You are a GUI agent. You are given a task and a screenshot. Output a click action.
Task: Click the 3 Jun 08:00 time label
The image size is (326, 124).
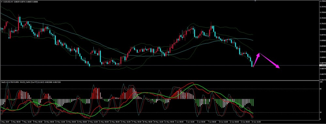tap(179, 122)
